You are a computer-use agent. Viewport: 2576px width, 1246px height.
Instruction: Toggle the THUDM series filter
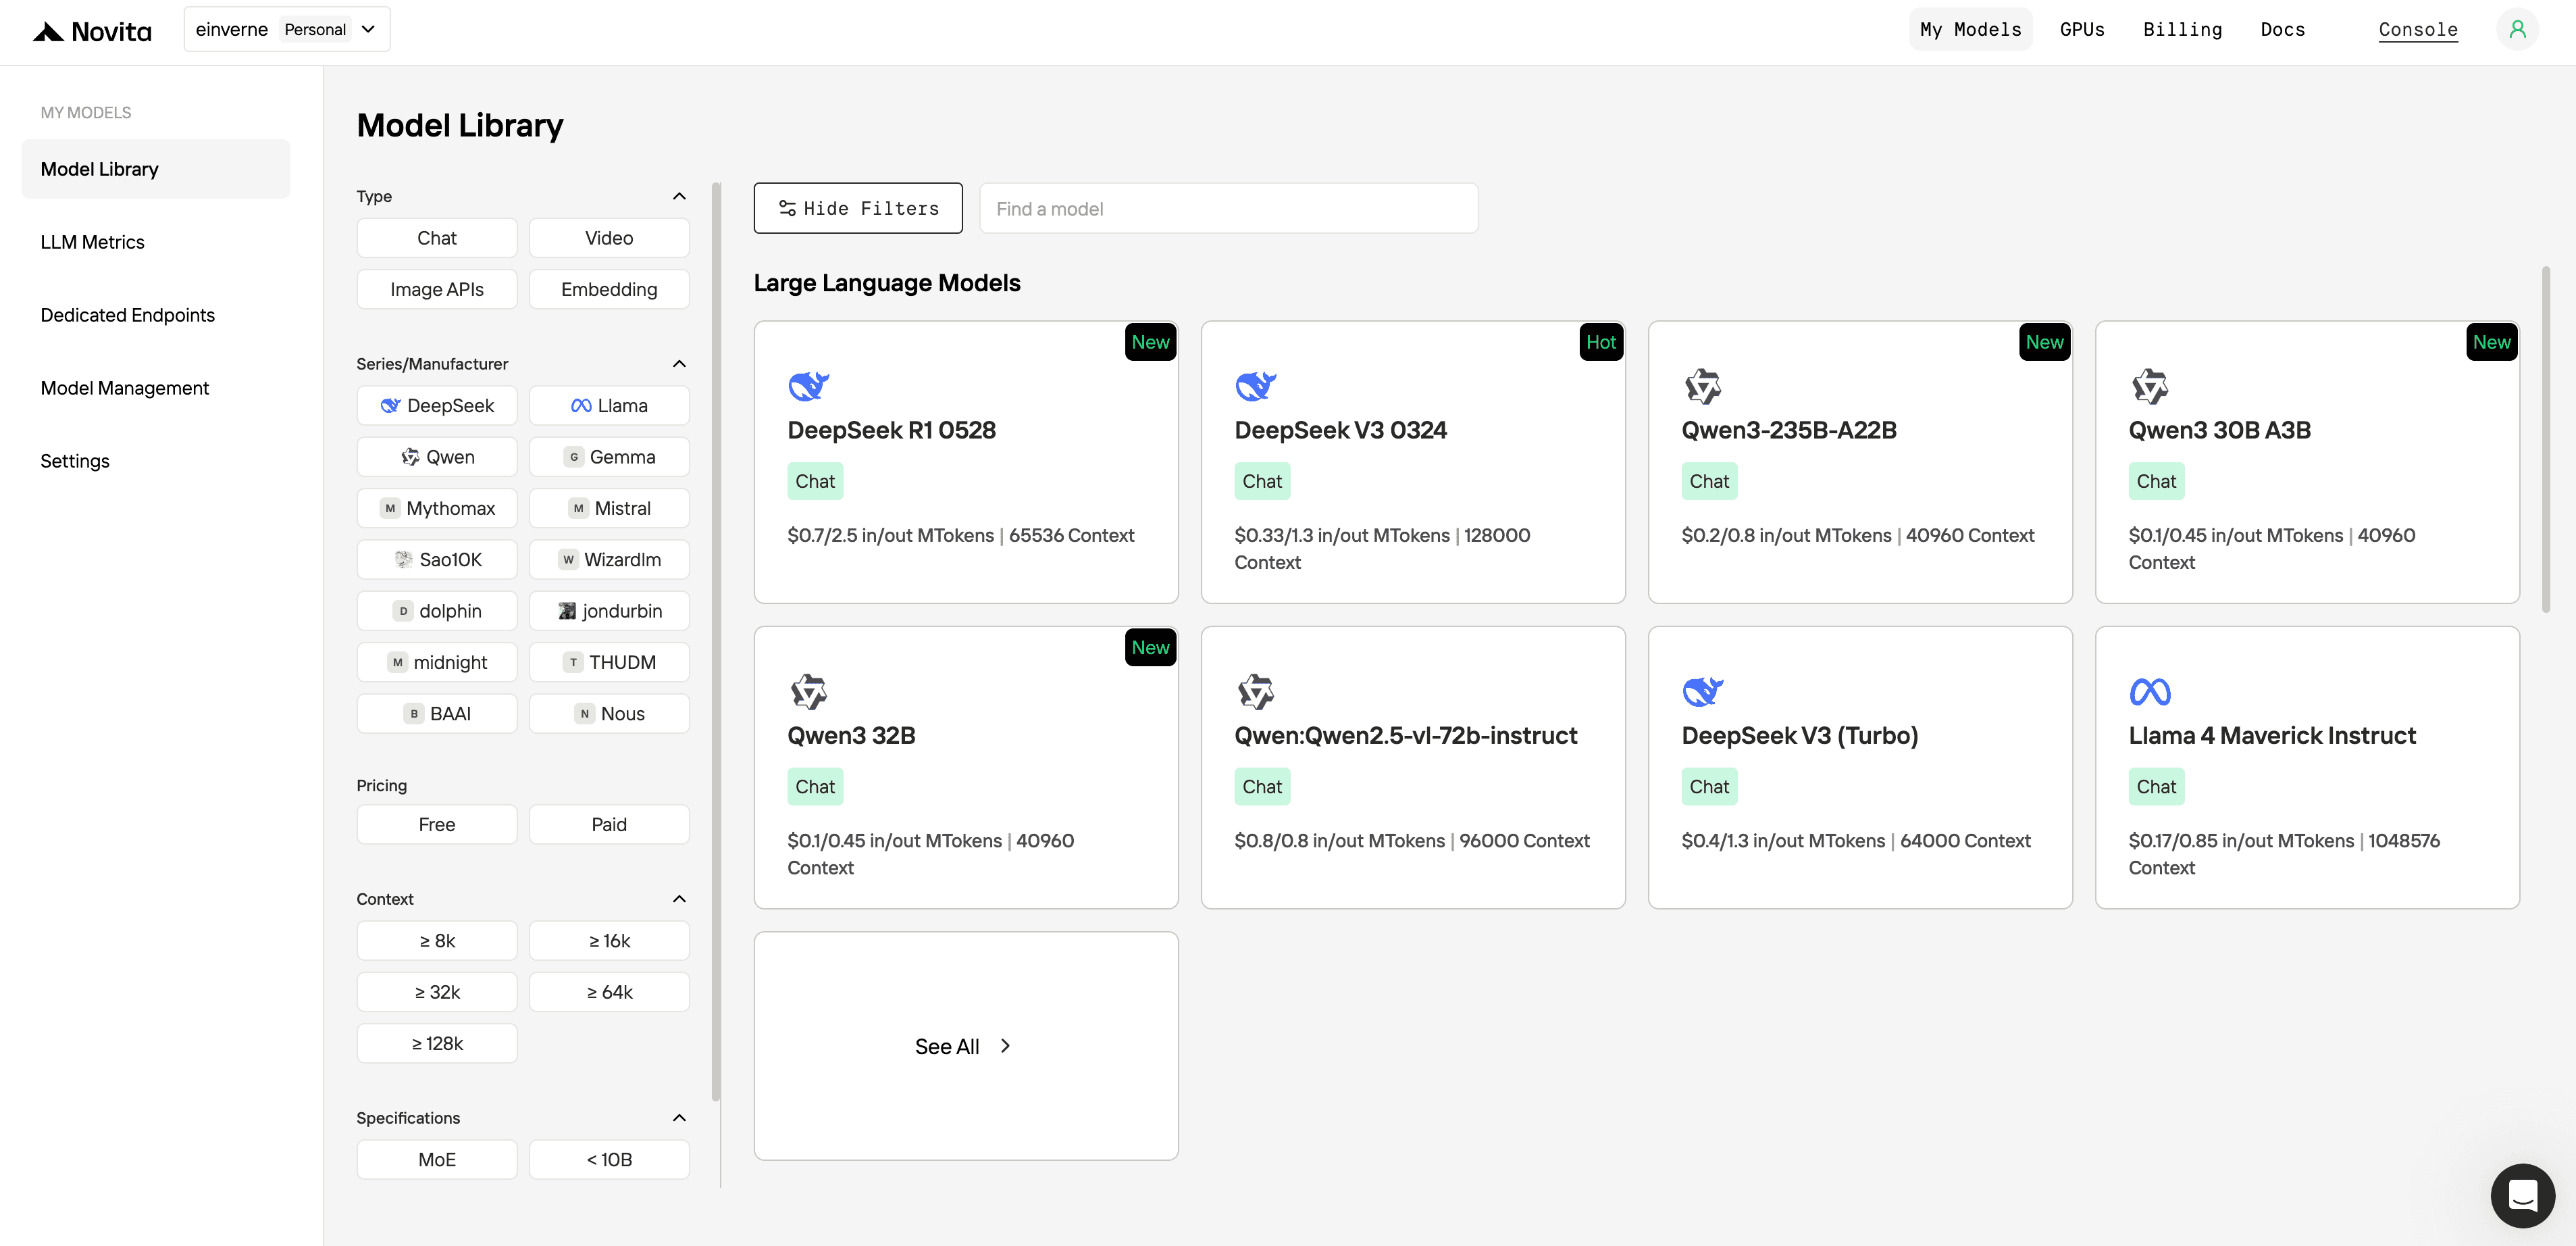click(x=609, y=663)
